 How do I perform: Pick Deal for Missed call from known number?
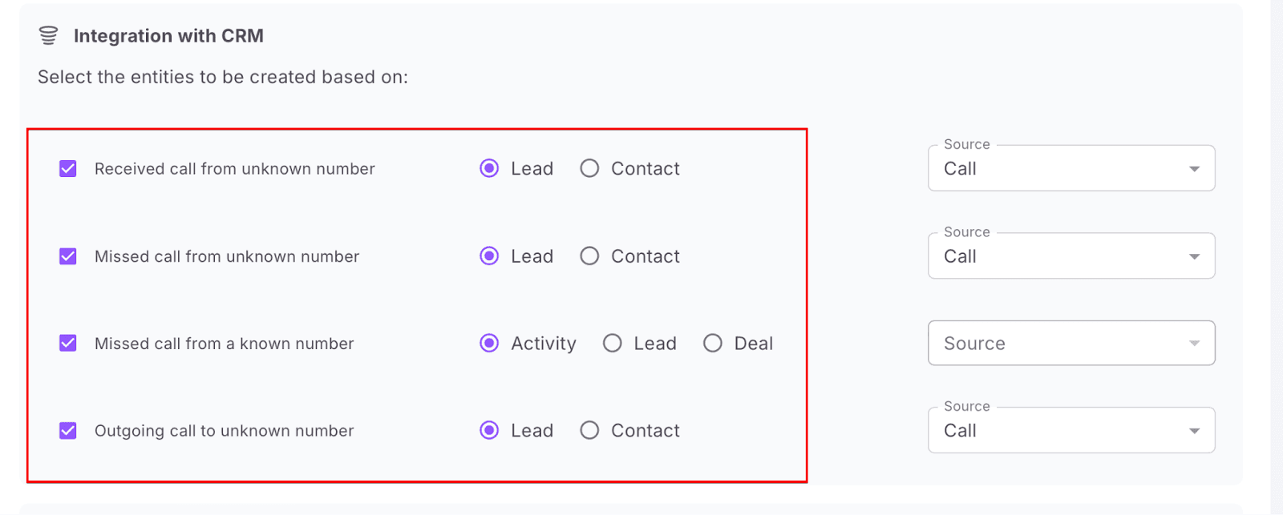pos(713,344)
